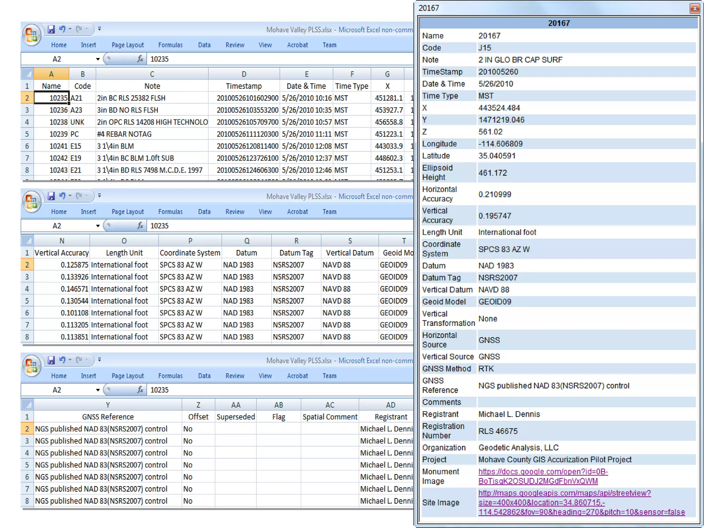This screenshot has height=528, width=704.
Task: Click Undo icon in middle Excel window
Action: pos(62,196)
